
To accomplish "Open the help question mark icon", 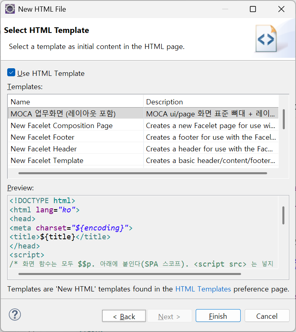I will 15,314.
